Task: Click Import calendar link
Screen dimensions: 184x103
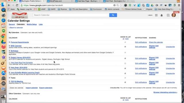Action: pyautogui.click(x=32, y=88)
